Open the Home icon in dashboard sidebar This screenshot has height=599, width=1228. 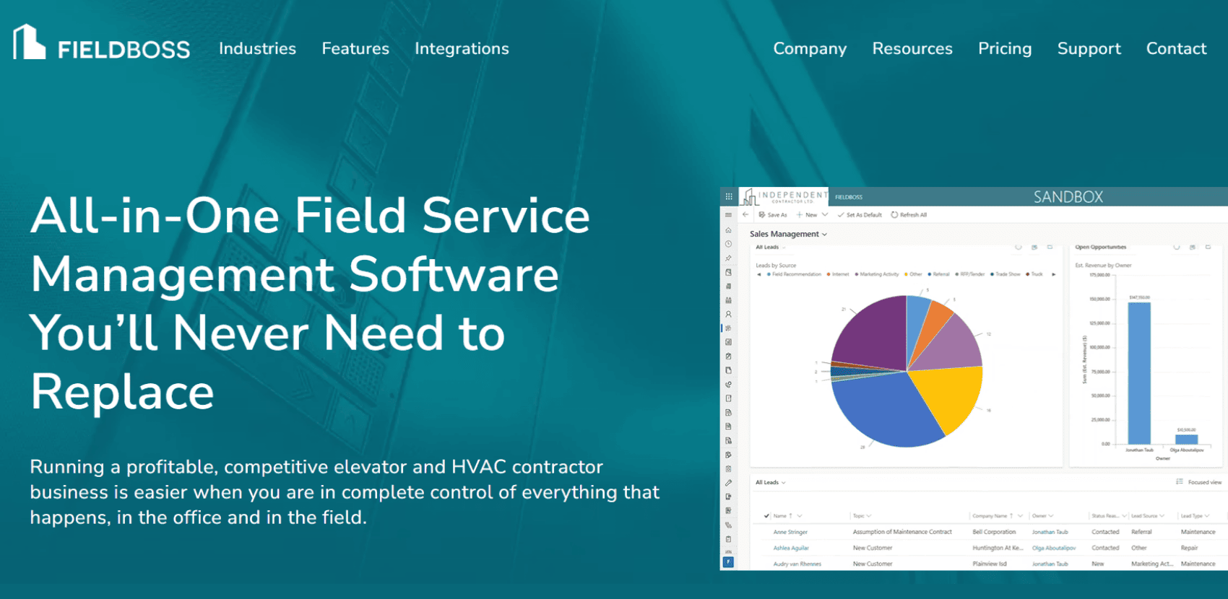click(x=728, y=230)
